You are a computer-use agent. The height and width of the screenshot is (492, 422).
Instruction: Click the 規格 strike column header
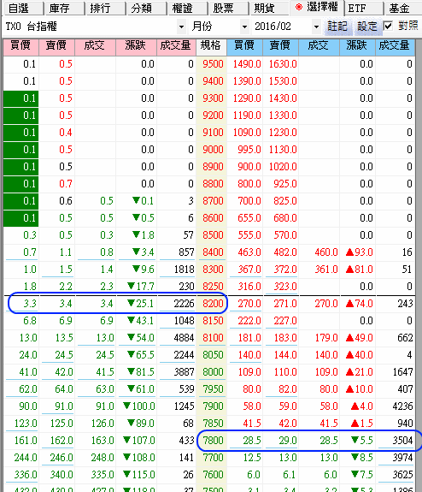click(212, 47)
